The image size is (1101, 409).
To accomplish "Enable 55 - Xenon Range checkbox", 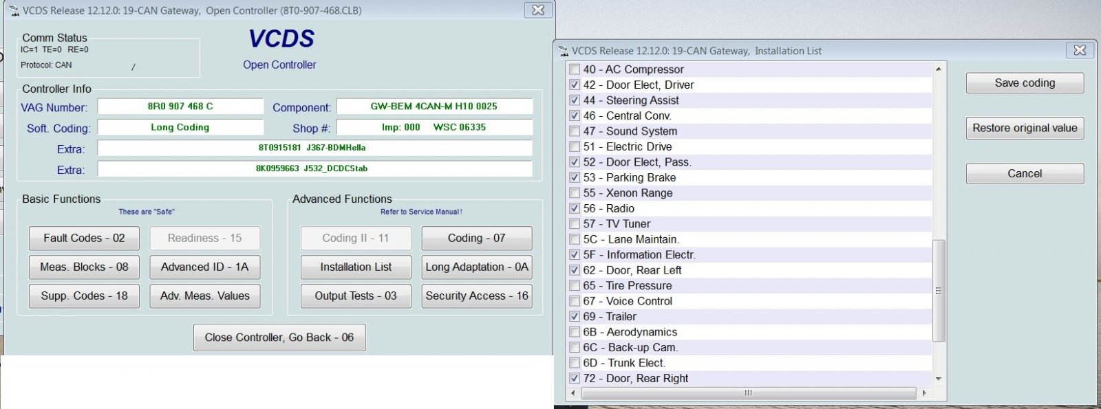I will [x=575, y=193].
